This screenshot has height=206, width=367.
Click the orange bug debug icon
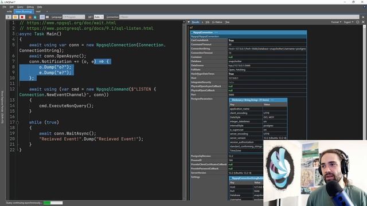point(30,17)
